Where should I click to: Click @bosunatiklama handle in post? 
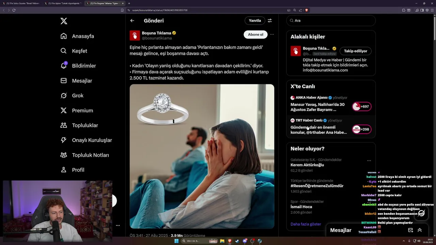point(157,38)
